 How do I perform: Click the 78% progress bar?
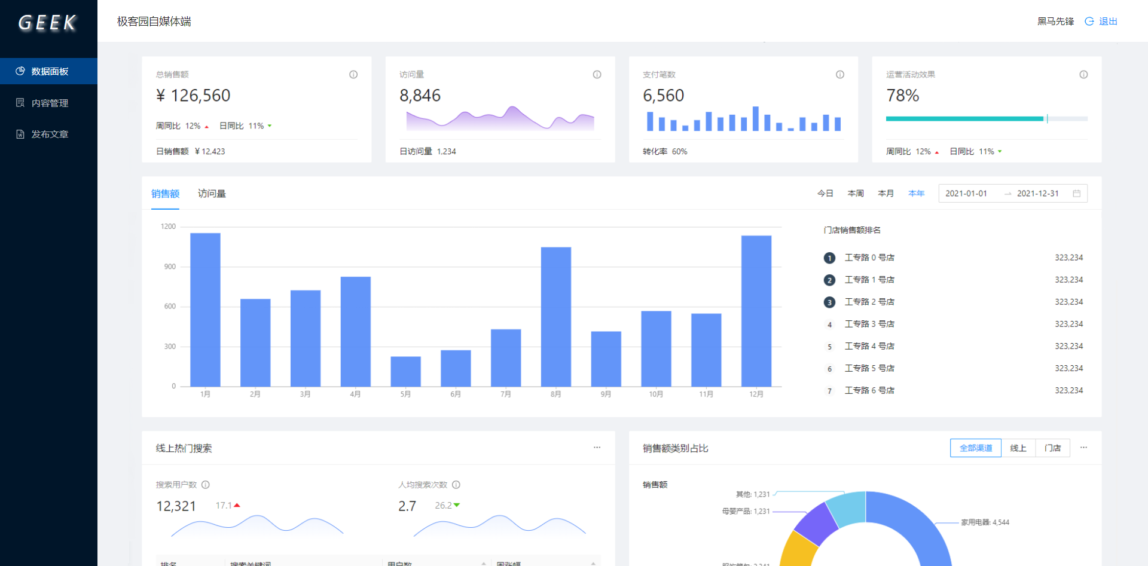(x=987, y=119)
